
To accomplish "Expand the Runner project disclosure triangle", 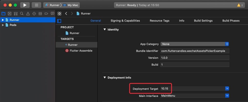I will click(3, 20).
